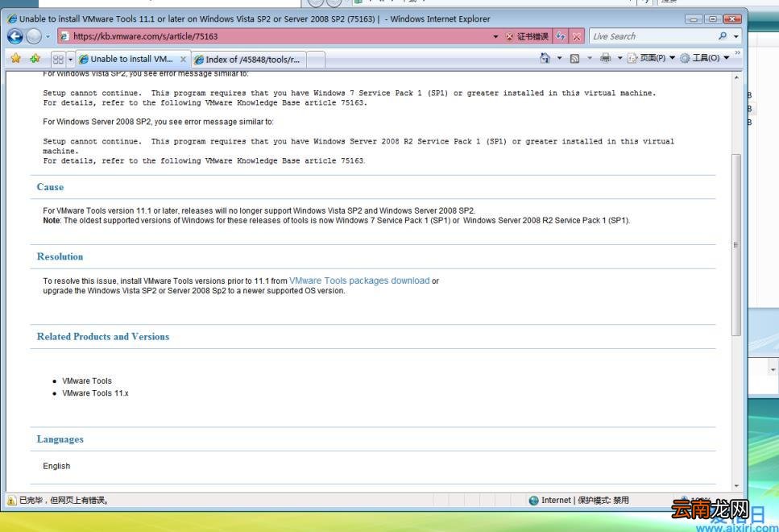Expand the toolbar overflow chevron
779x532 pixels.
pos(737,52)
